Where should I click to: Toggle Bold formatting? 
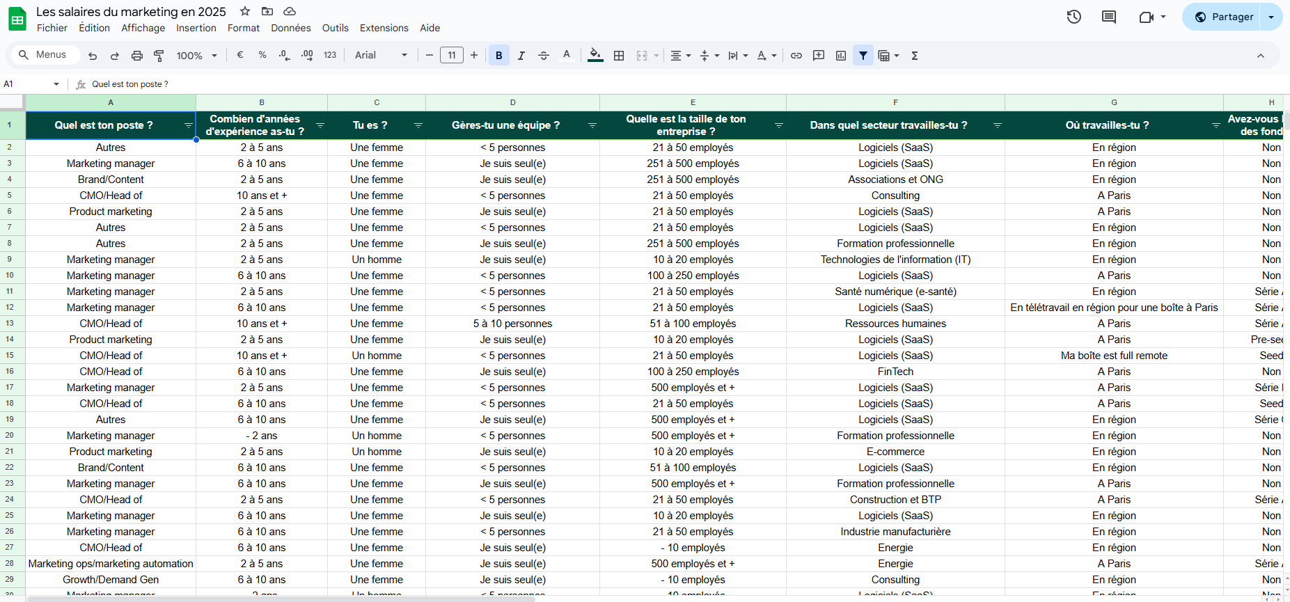(x=499, y=56)
